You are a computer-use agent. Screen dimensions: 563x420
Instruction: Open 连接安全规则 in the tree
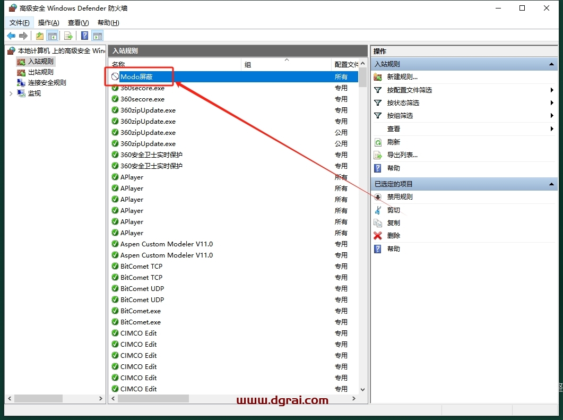(x=47, y=83)
